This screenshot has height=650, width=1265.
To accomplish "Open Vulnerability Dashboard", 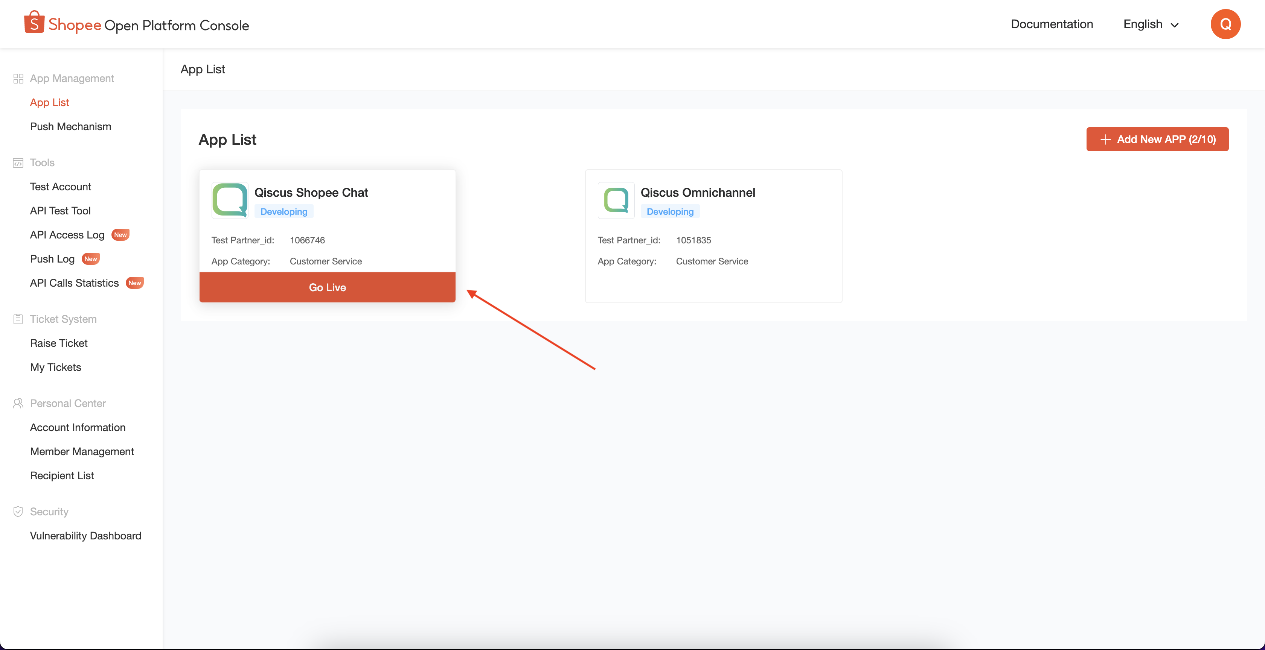I will pos(85,536).
